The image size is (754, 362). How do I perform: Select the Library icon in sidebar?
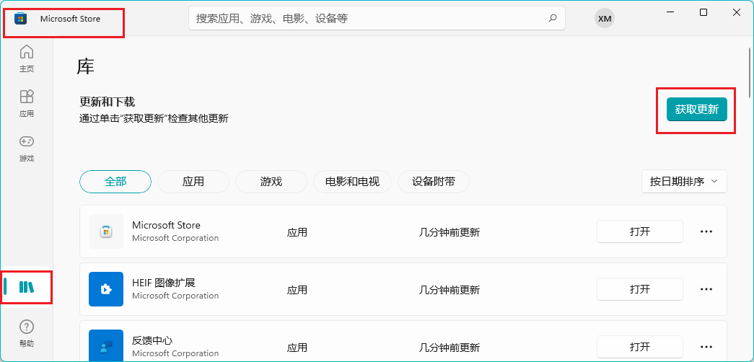pyautogui.click(x=27, y=287)
